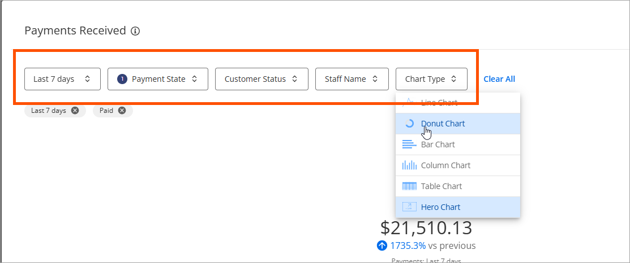Click the Hero Chart icon

409,207
